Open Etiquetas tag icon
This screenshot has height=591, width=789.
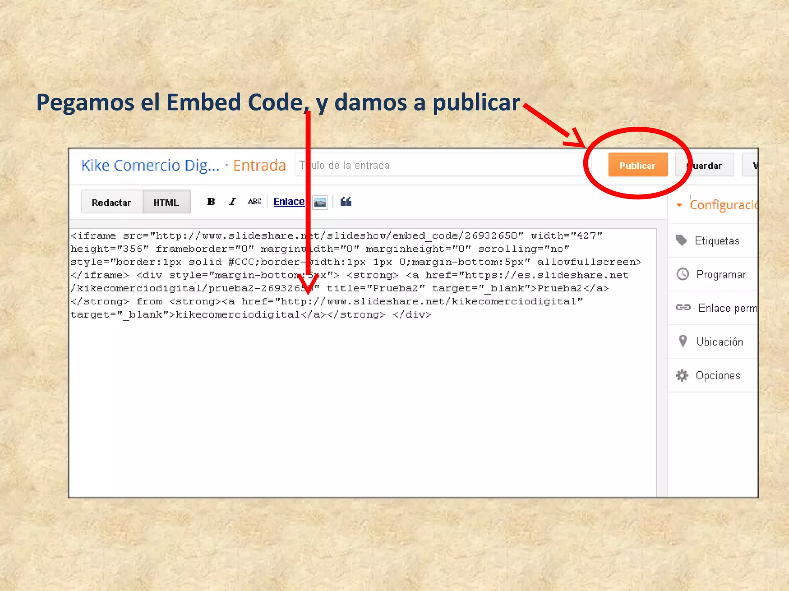[x=682, y=240]
